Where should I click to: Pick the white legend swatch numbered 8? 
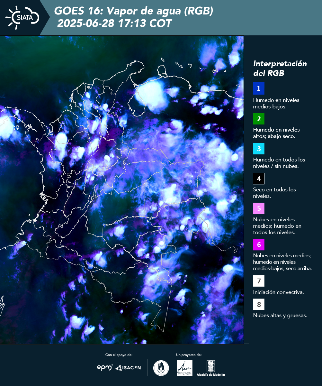[259, 304]
